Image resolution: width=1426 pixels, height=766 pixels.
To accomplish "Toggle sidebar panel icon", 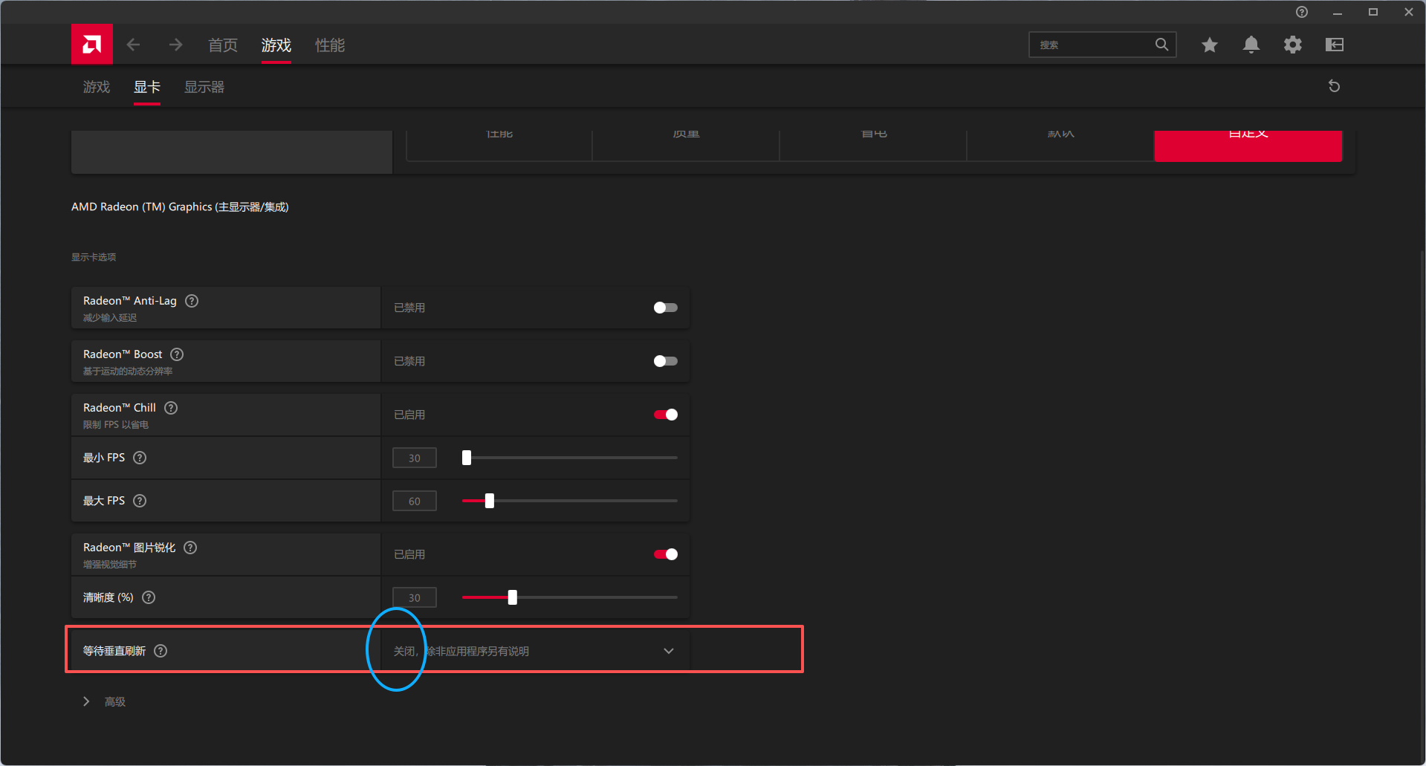I will coord(1335,45).
